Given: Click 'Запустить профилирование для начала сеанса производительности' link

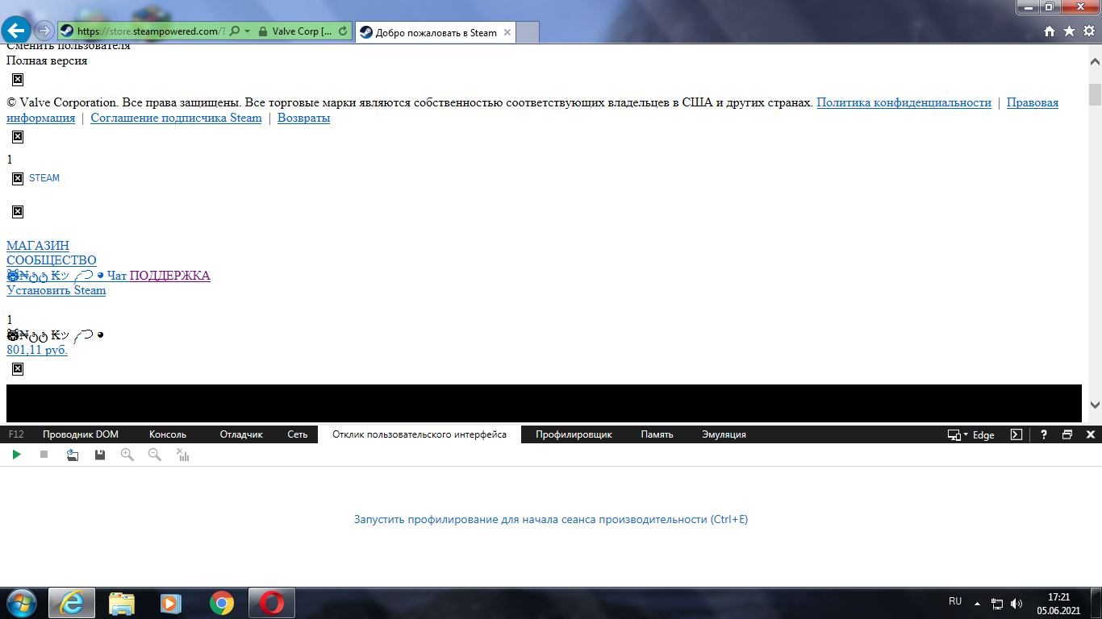Looking at the screenshot, I should click(x=551, y=519).
